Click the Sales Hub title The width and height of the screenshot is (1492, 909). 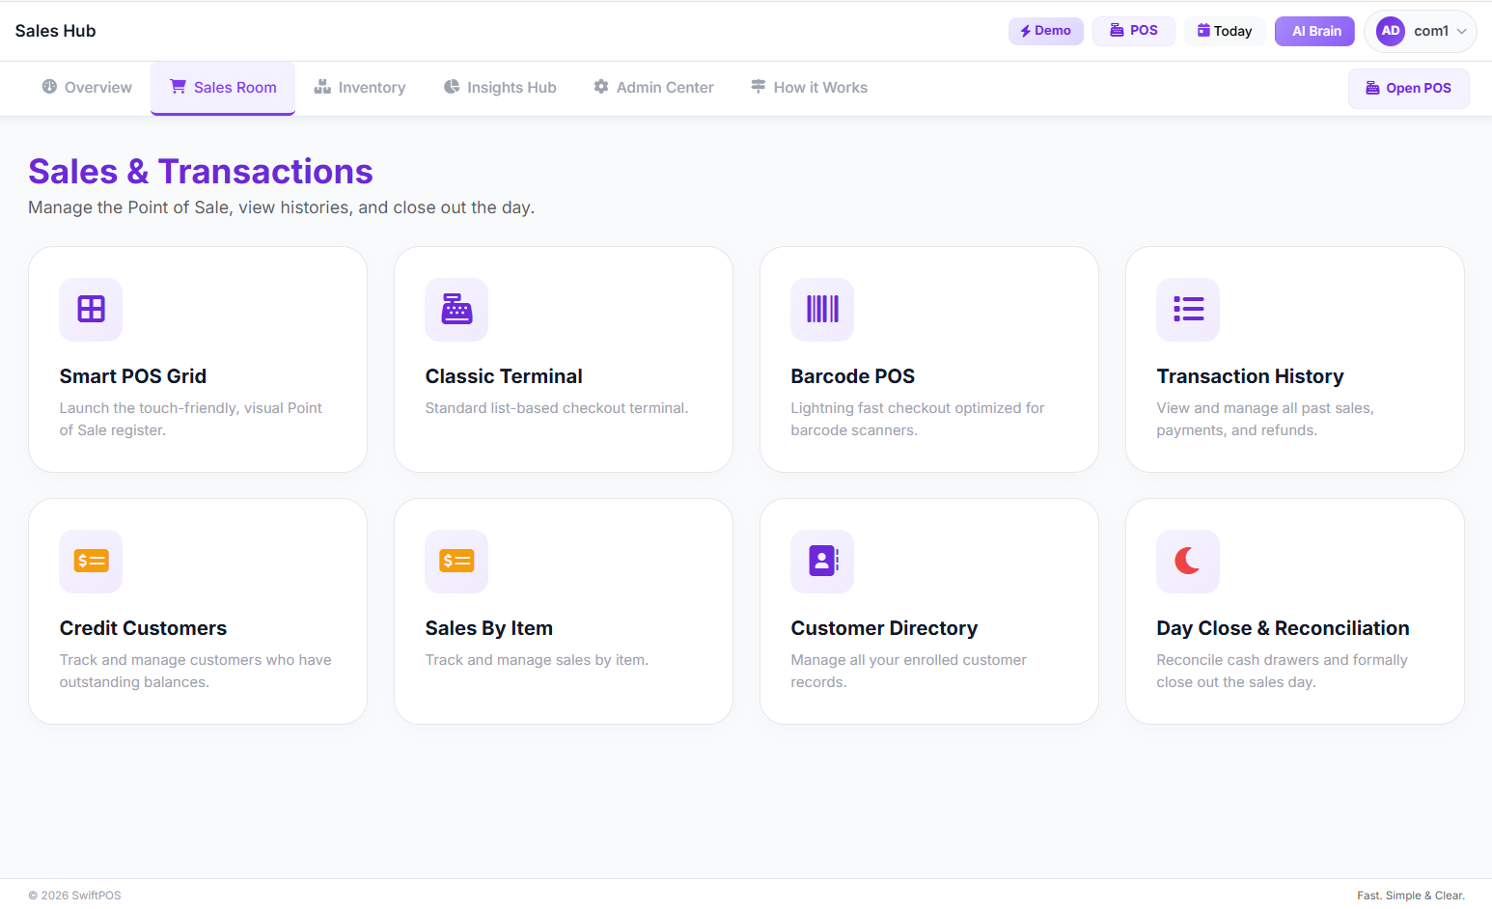55,31
